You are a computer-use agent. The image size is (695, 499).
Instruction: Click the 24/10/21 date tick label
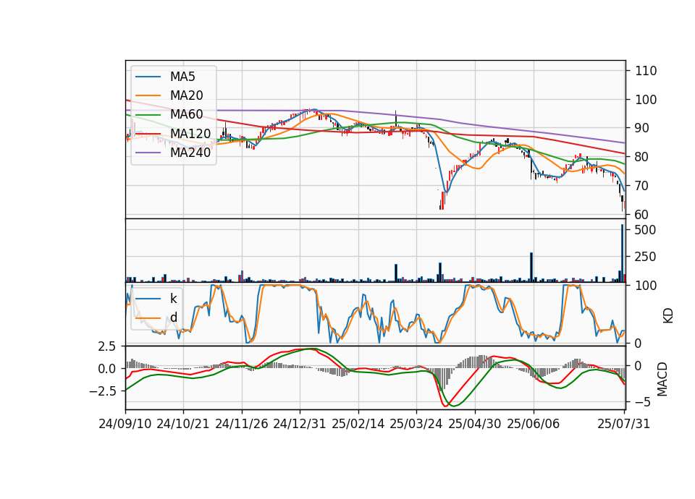tap(183, 424)
